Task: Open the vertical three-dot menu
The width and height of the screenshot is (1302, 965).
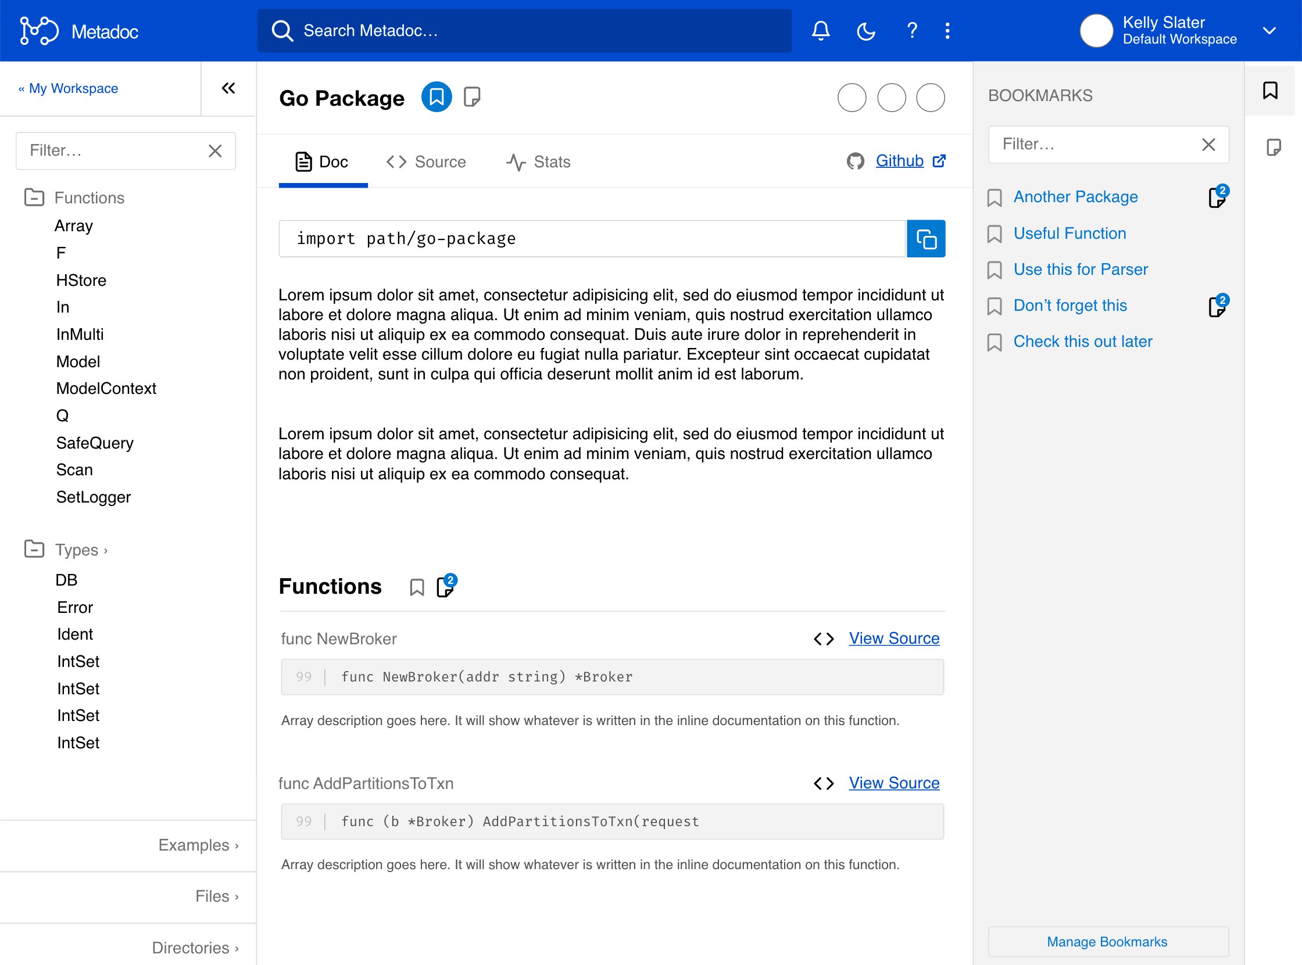Action: 947,30
